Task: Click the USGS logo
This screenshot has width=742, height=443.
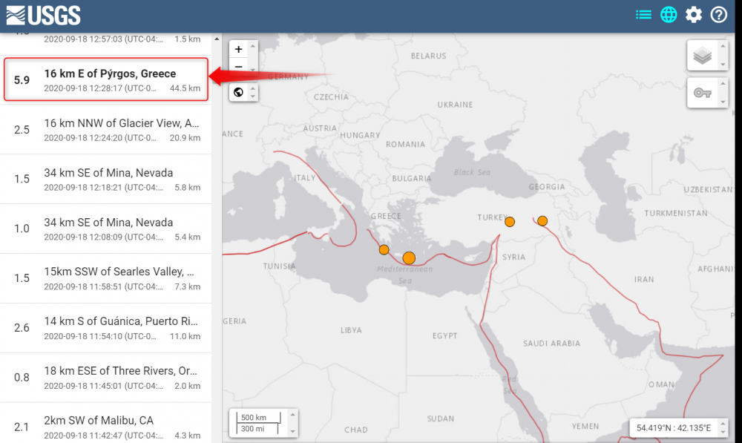Action: pyautogui.click(x=43, y=15)
